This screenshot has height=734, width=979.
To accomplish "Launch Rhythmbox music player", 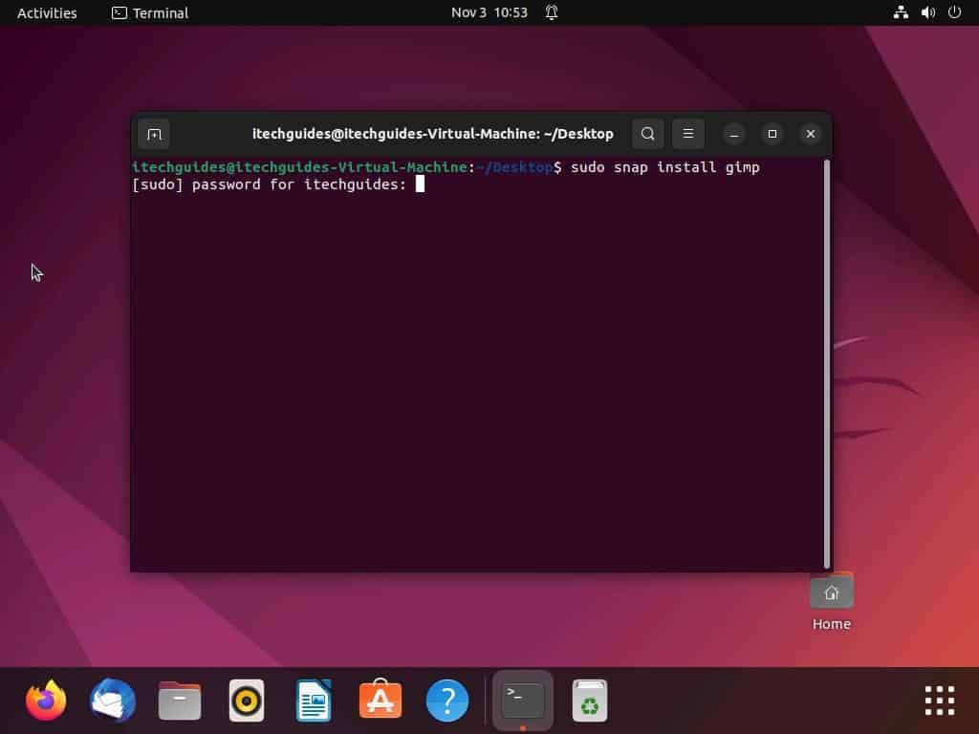I will [x=246, y=700].
